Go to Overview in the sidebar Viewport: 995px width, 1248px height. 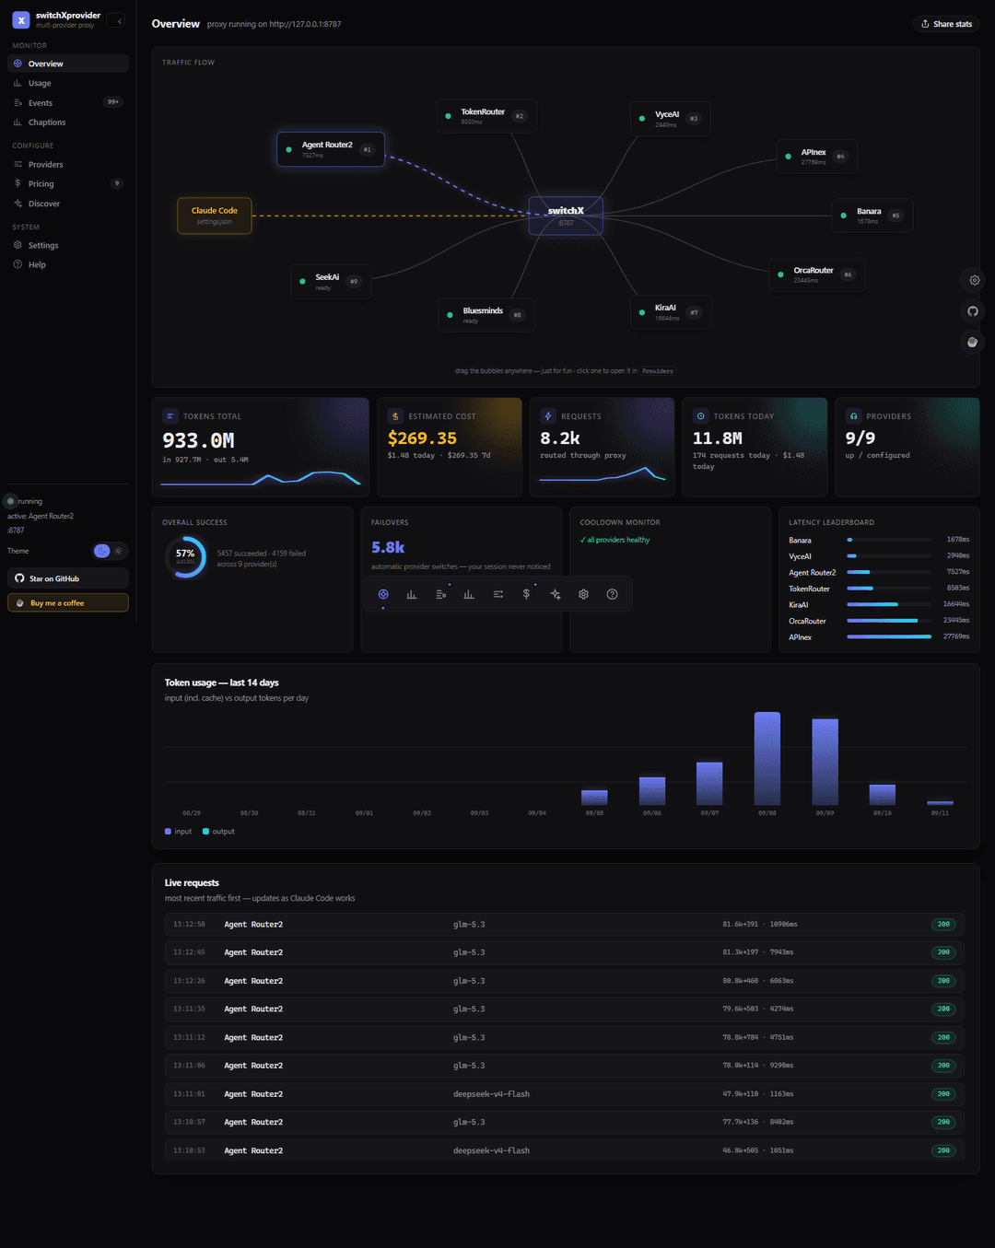(x=68, y=64)
